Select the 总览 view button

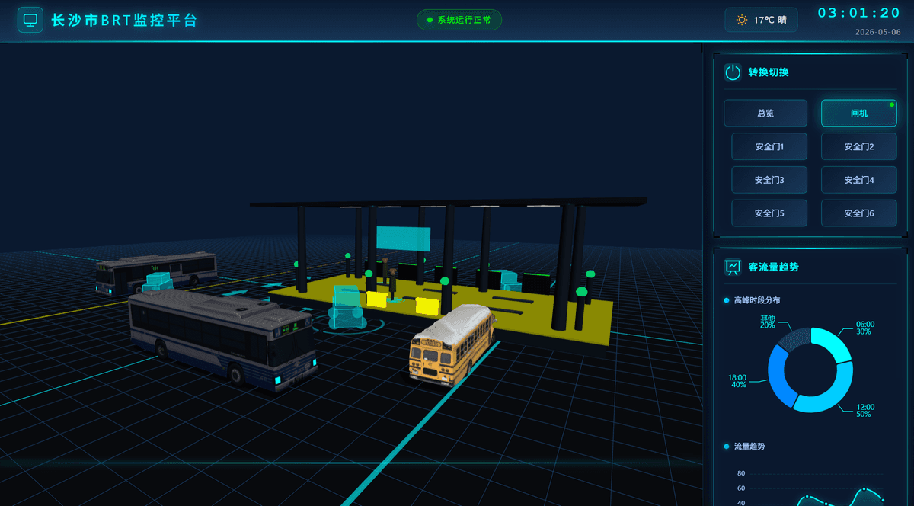[x=765, y=113]
